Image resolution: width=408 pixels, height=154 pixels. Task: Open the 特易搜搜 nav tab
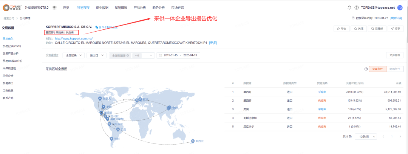click(83, 8)
